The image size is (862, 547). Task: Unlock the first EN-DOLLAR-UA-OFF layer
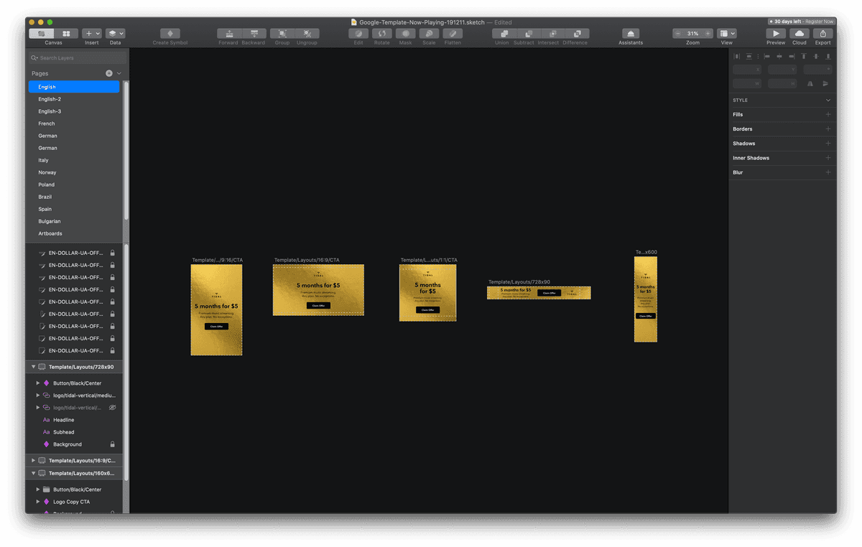pyautogui.click(x=112, y=253)
